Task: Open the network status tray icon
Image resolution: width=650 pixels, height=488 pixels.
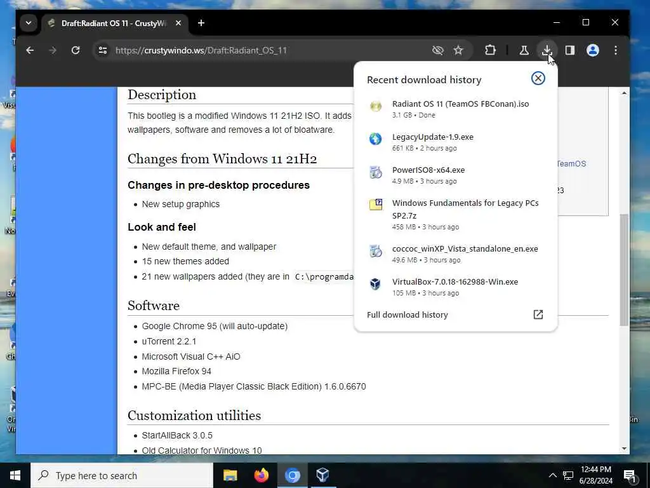Action: click(x=568, y=475)
